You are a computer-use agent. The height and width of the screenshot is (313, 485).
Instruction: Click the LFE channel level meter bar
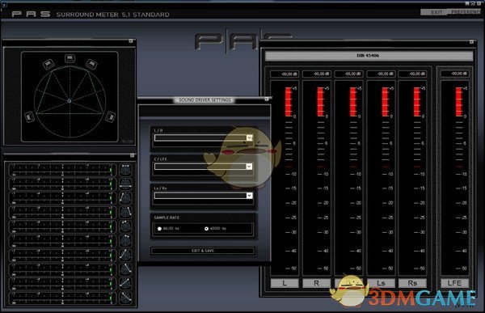tap(454, 178)
